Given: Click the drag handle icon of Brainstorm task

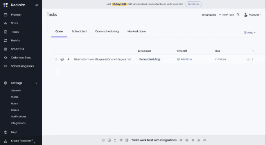Looking at the screenshot, I should point(56,59).
